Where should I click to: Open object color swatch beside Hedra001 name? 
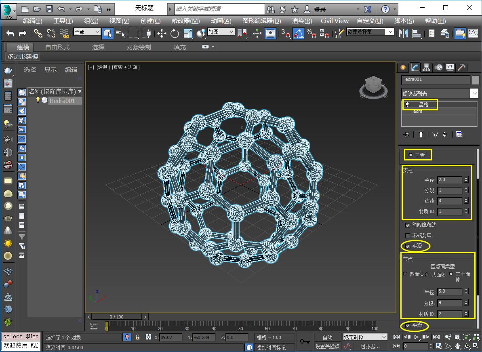(x=476, y=80)
